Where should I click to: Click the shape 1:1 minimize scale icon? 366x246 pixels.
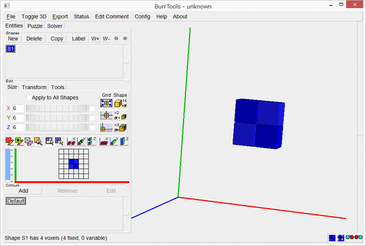click(120, 103)
